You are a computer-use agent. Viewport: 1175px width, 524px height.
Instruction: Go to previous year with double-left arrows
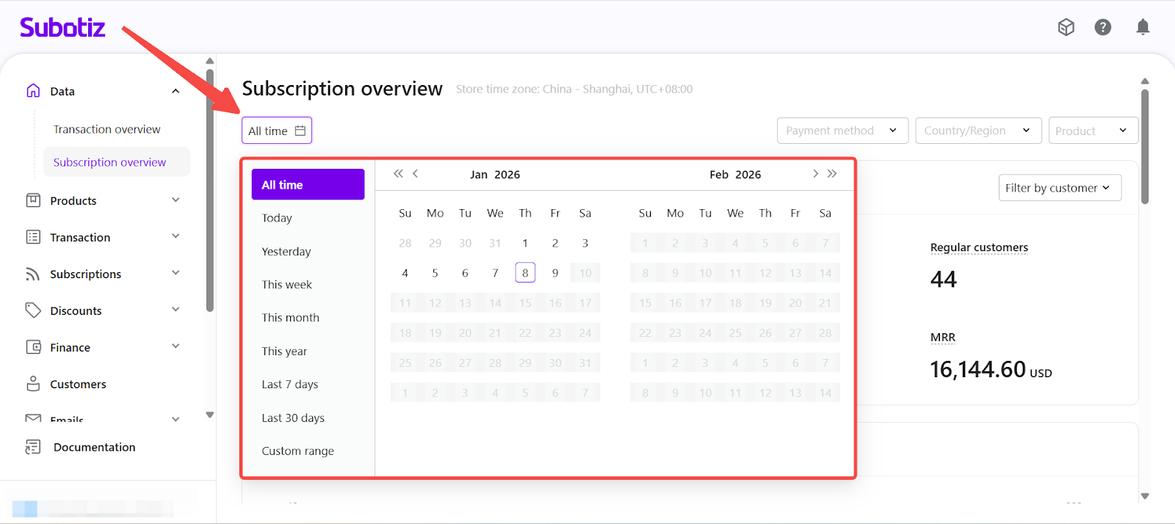click(x=398, y=174)
